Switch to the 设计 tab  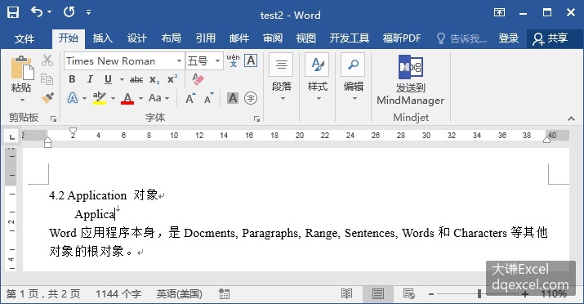(x=136, y=38)
